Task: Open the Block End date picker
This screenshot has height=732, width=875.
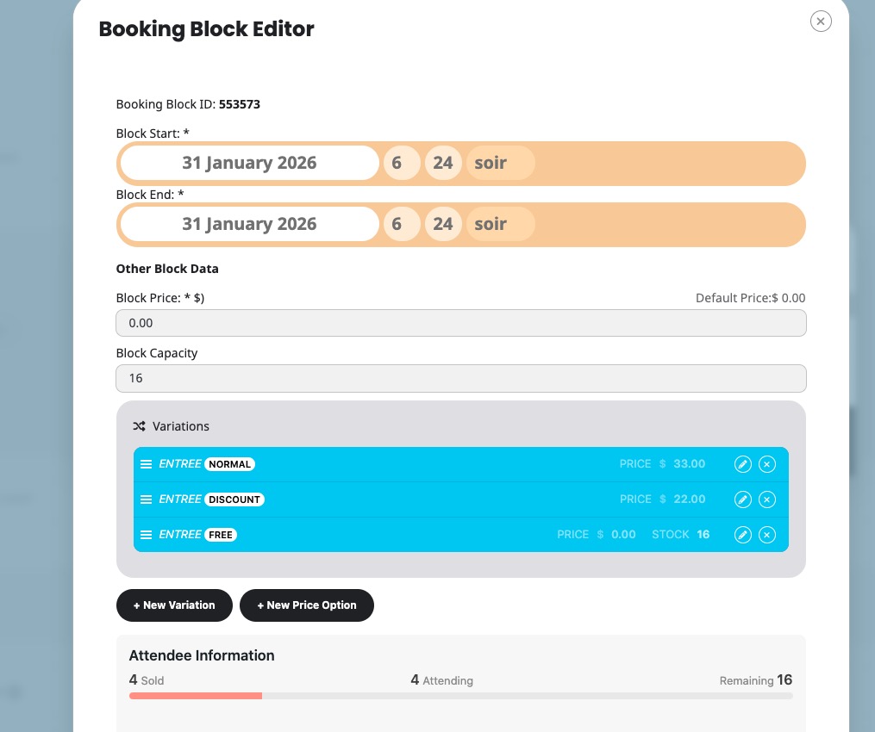Action: pyautogui.click(x=249, y=224)
